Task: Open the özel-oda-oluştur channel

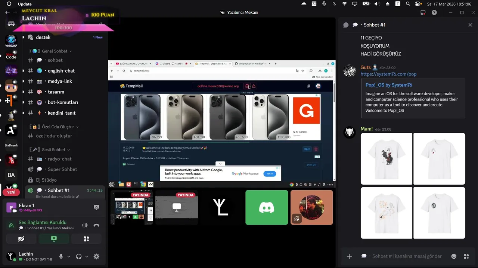Action: point(65,136)
